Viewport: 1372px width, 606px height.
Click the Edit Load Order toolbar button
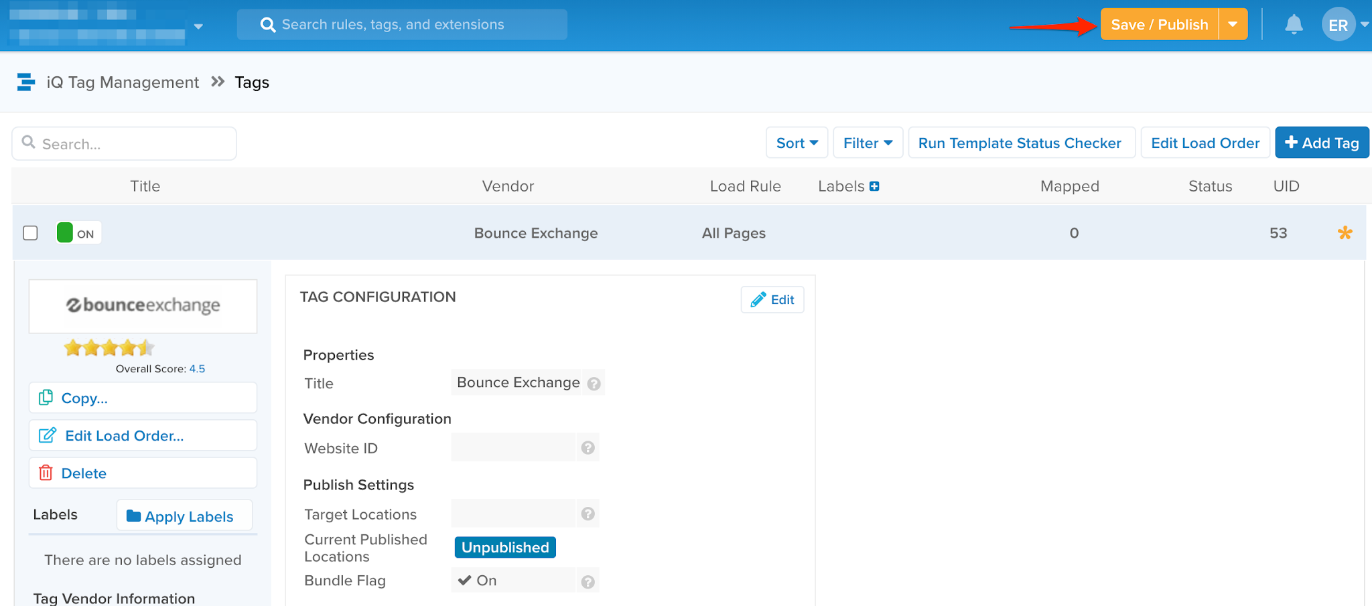click(x=1205, y=143)
